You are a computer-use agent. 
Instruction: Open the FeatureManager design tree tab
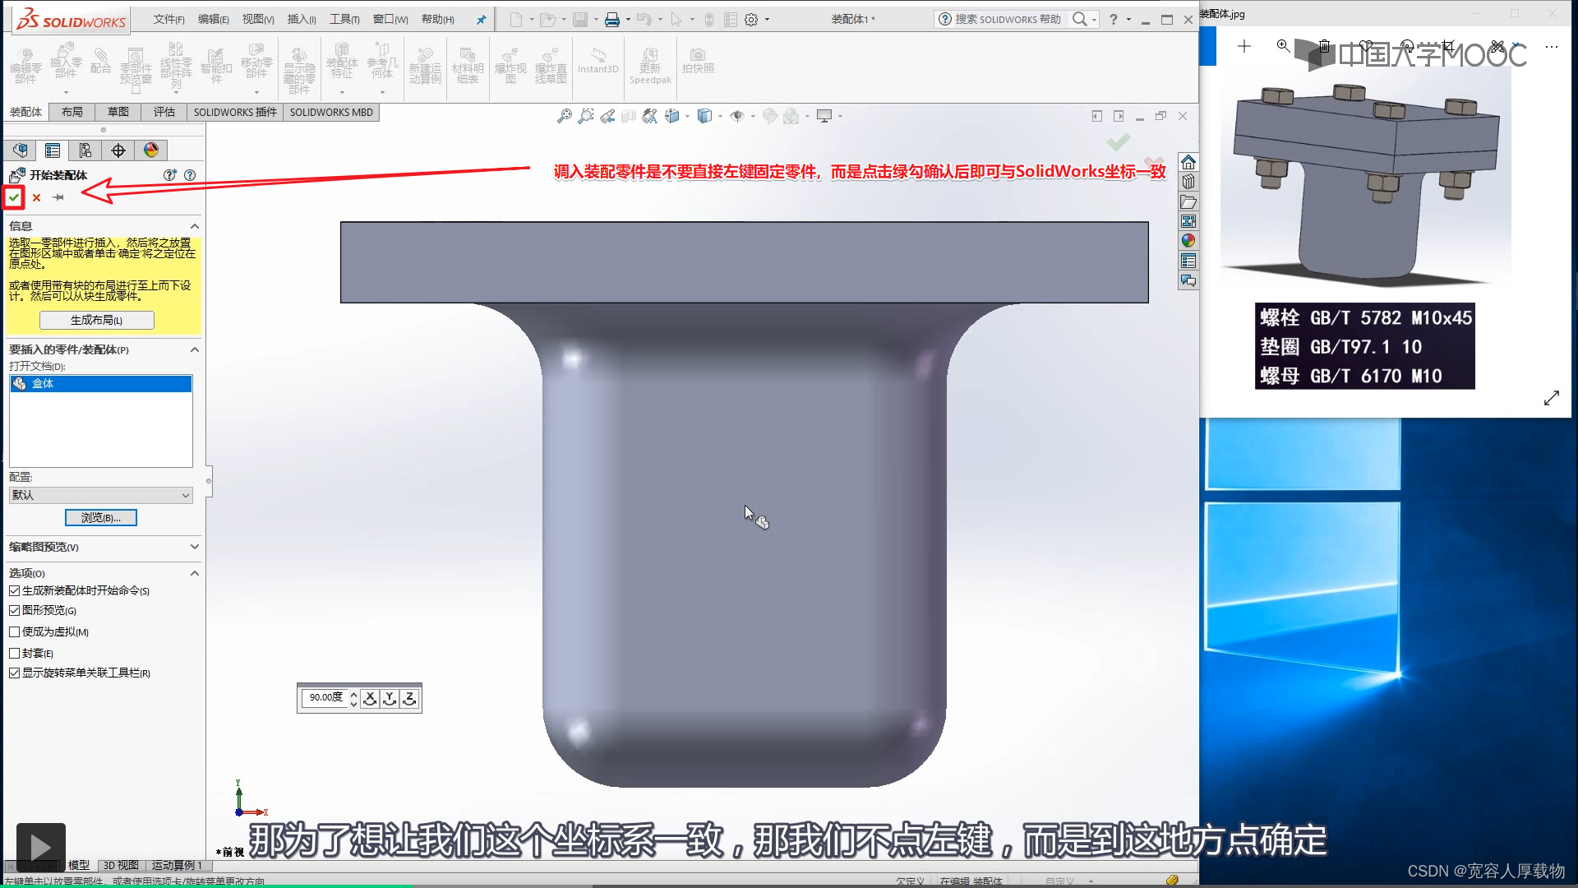coord(21,150)
